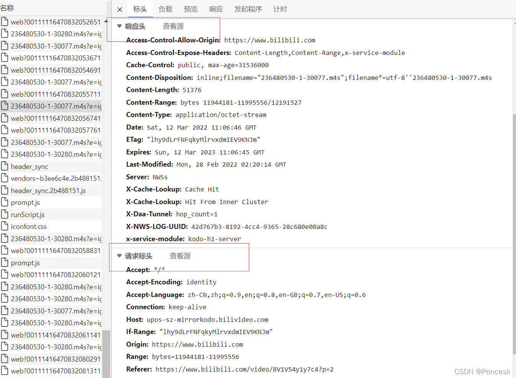Screen dimensions: 516x378
Task: Open the 发起程序 tab
Action: [248, 9]
